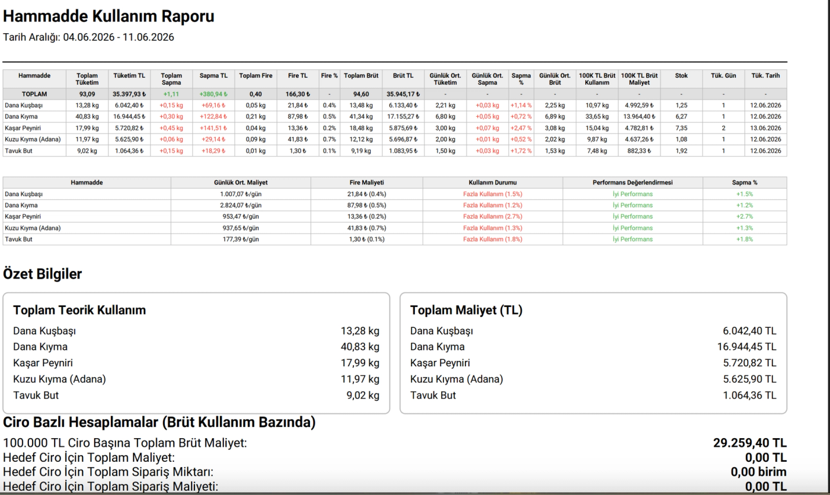Click daily cost "937,65 ₺/gün"
The height and width of the screenshot is (495, 830).
[x=241, y=228]
